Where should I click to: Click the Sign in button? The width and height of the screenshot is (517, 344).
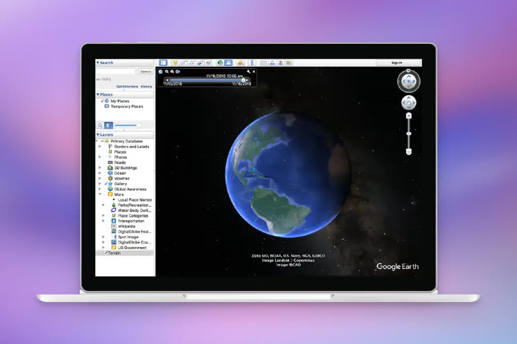coord(396,63)
